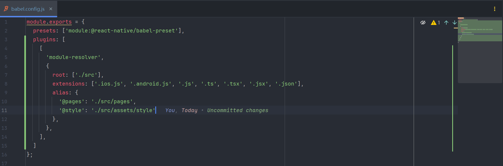Click the 'alias' key on line 9
This screenshot has height=166, width=503.
pyautogui.click(x=60, y=93)
